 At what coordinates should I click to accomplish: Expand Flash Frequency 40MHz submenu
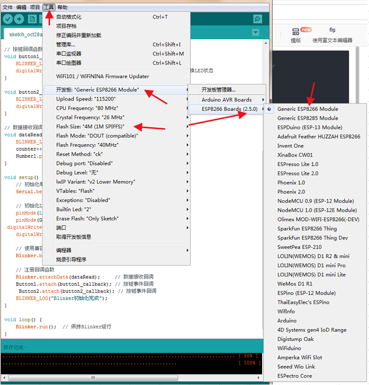117,145
